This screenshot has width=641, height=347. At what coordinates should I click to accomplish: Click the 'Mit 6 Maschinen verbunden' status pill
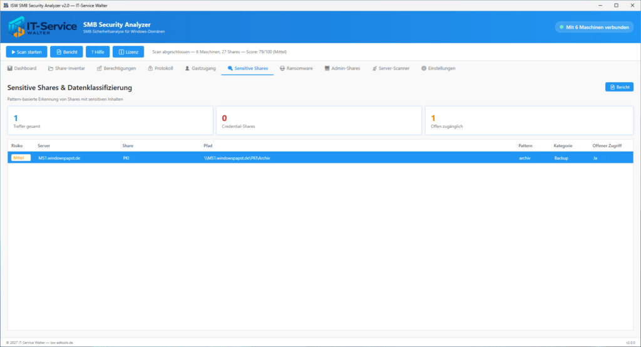[595, 27]
